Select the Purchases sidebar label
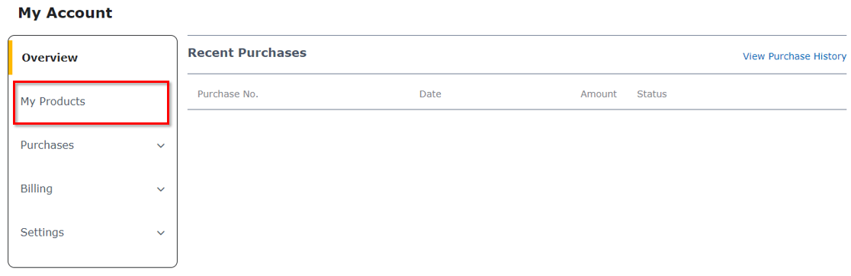851x276 pixels. (x=47, y=145)
